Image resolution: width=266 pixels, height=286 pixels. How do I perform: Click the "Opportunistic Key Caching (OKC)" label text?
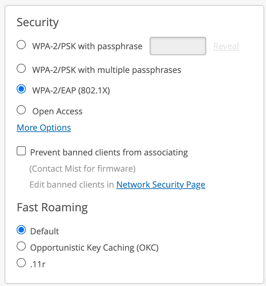click(94, 248)
